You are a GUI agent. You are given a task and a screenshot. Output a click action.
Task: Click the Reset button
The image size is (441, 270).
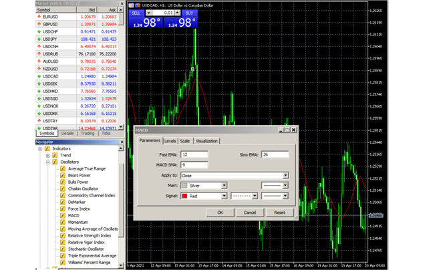pos(279,213)
